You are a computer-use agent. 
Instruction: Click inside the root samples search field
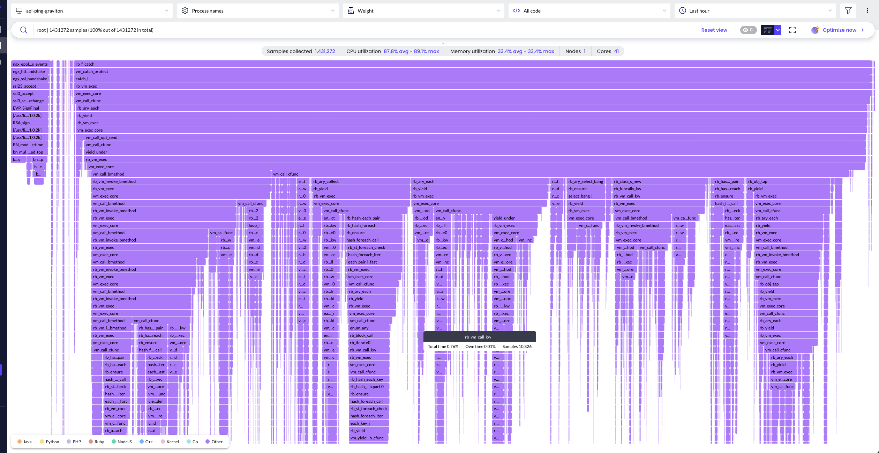209,30
